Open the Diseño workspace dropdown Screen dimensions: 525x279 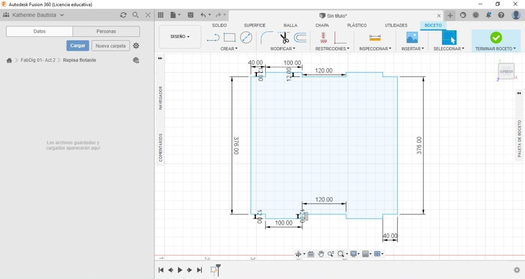coord(180,37)
